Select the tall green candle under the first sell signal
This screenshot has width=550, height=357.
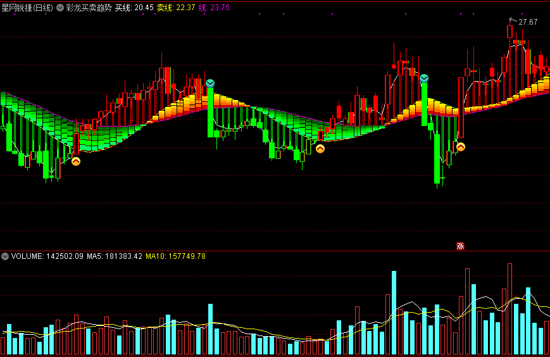tap(211, 112)
